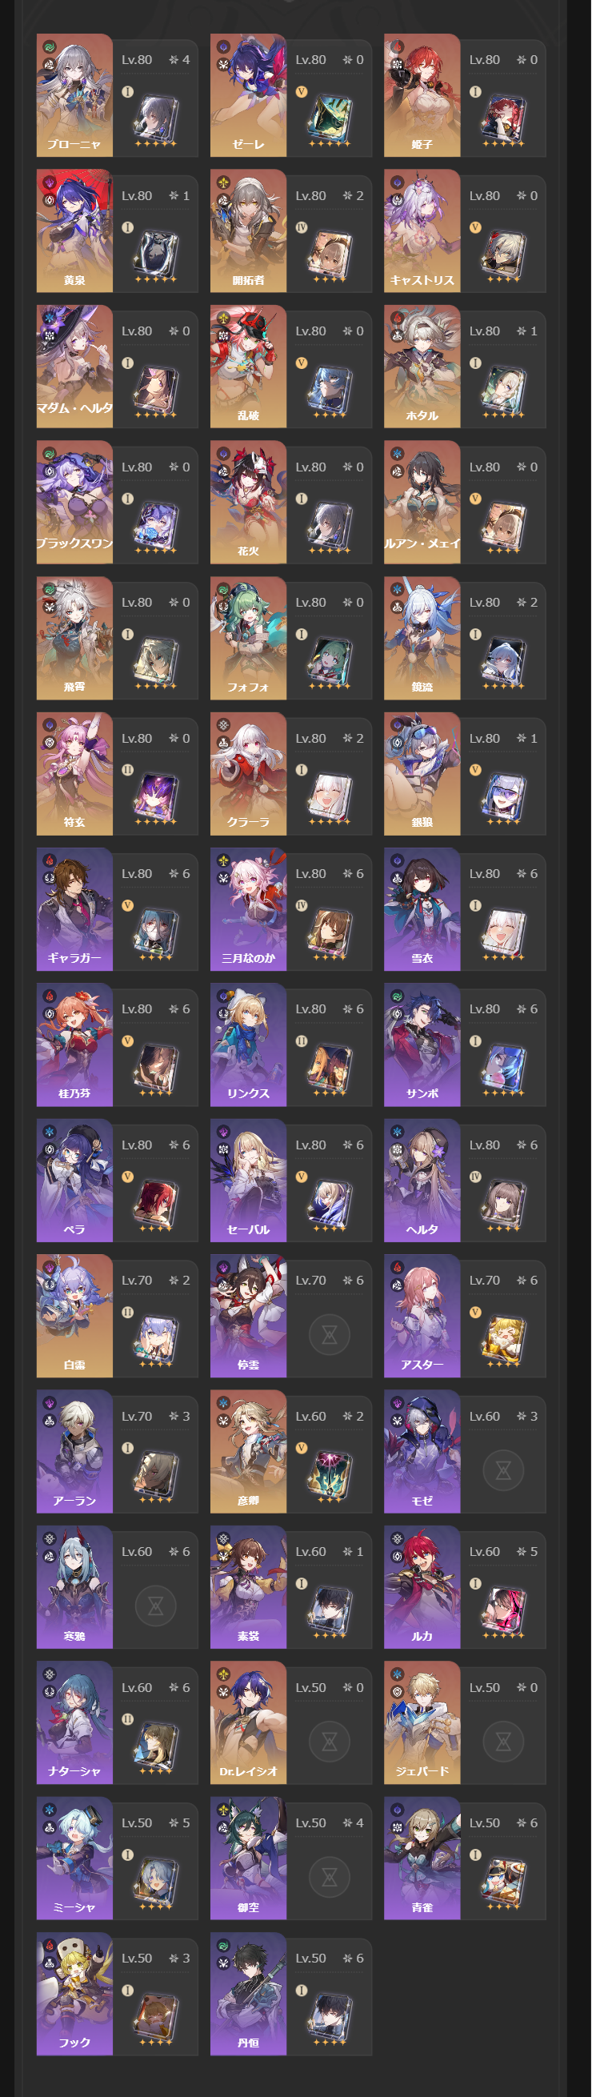
Task: Click アスター's golden light cone icon
Action: coord(503,1338)
